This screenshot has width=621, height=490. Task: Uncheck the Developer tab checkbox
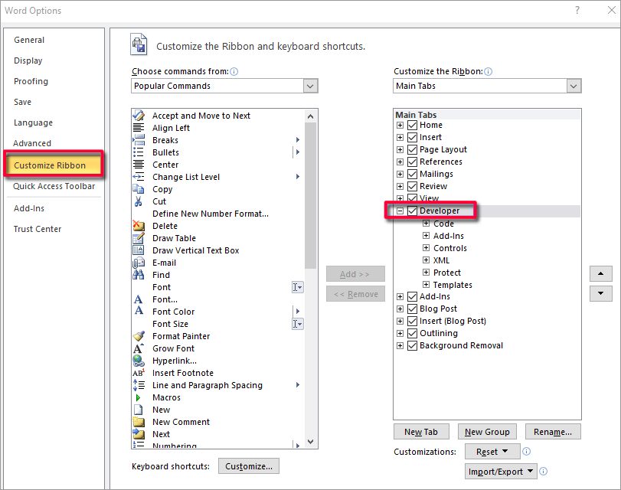[412, 211]
